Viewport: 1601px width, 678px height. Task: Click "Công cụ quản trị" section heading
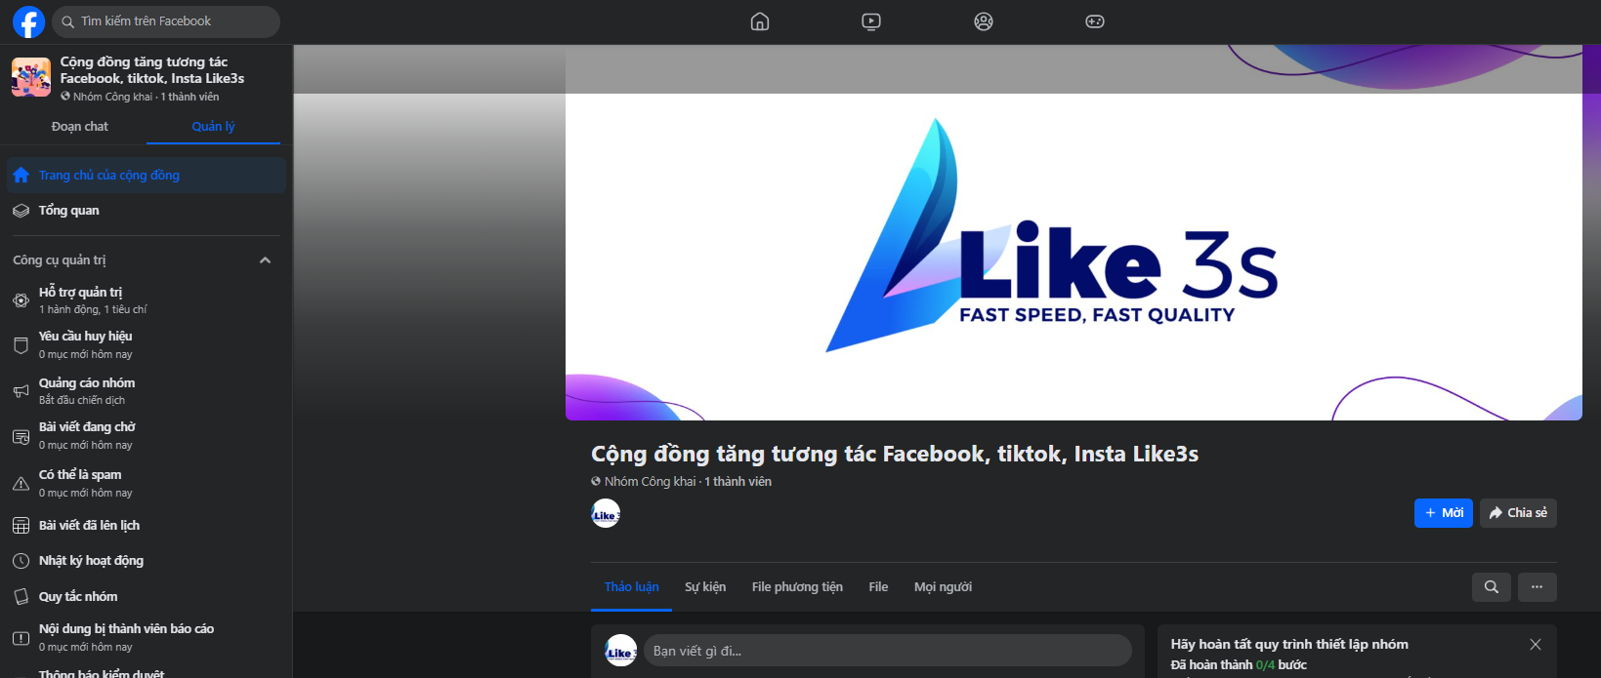click(x=60, y=260)
